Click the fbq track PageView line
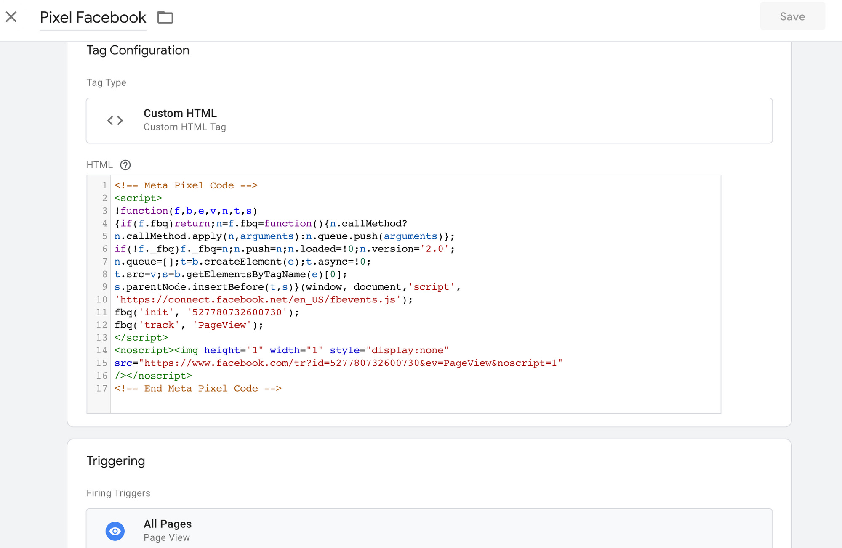Viewport: 842px width, 548px height. click(189, 325)
